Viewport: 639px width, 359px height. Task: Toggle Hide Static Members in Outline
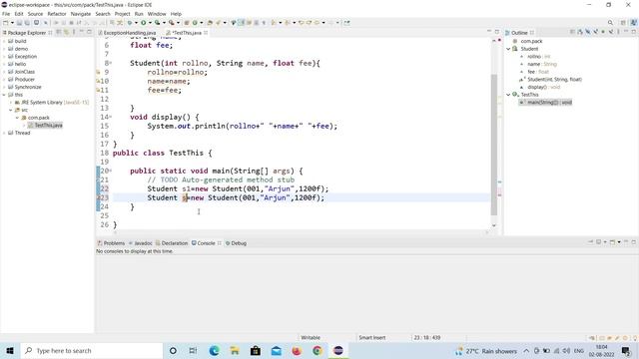point(595,32)
